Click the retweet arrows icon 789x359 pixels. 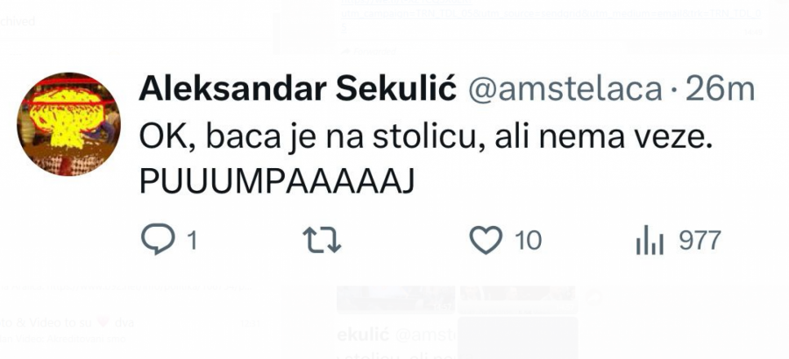(x=322, y=240)
